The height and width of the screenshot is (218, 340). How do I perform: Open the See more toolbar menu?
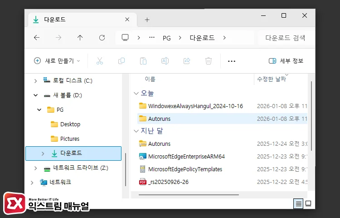point(232,61)
